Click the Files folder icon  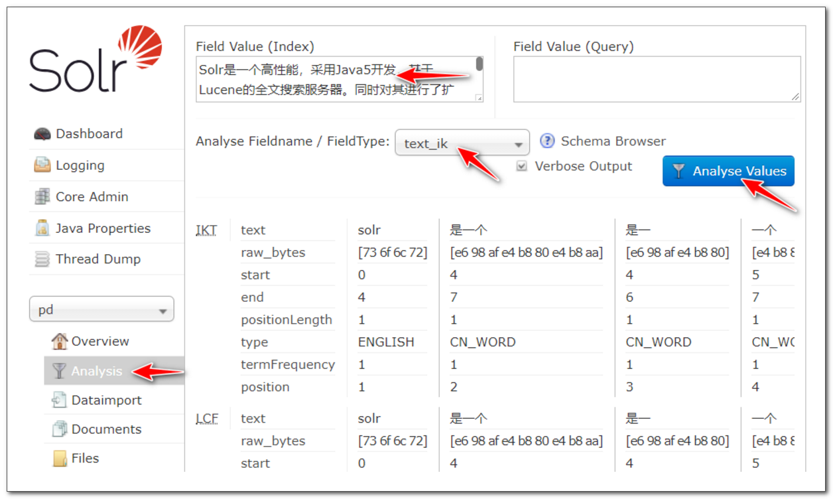pos(60,459)
